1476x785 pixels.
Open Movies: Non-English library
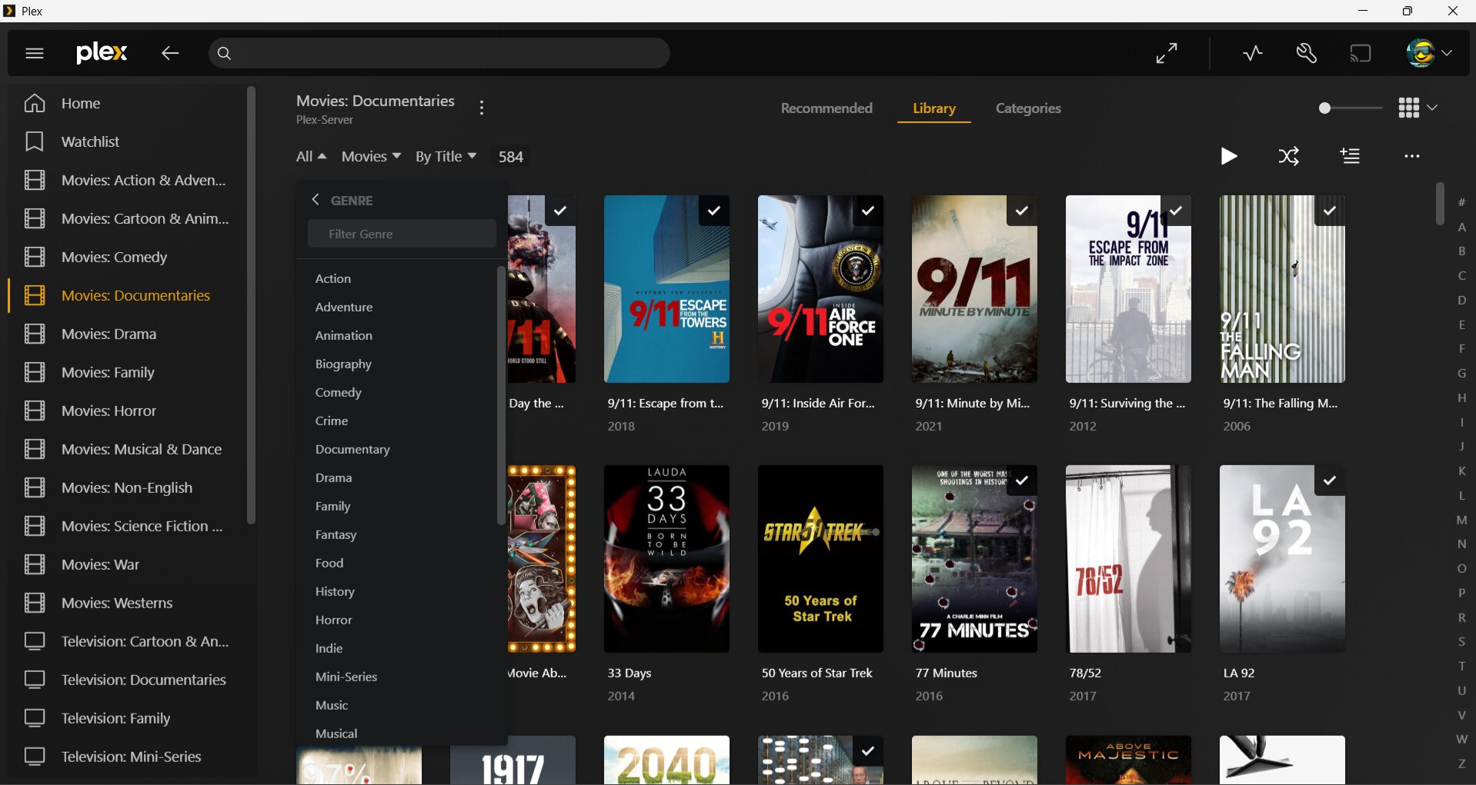pyautogui.click(x=128, y=487)
